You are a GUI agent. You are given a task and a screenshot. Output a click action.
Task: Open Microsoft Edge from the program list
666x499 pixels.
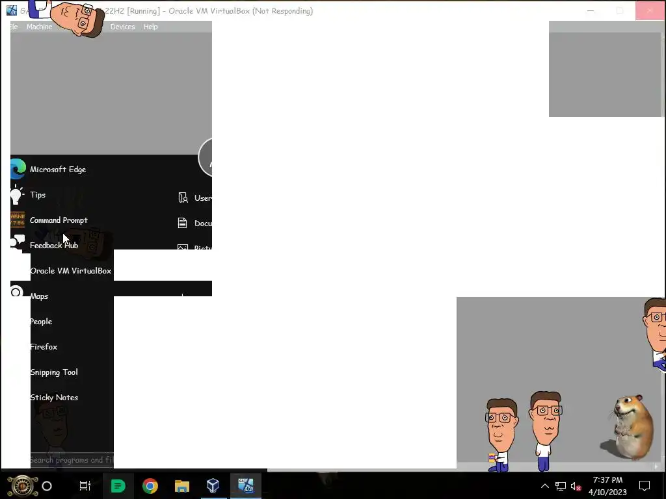58,170
